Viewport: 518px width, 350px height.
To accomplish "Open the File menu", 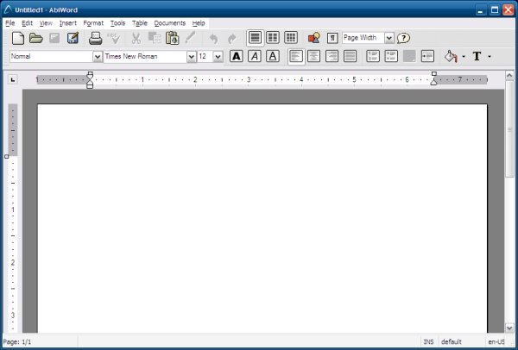I will tap(10, 23).
